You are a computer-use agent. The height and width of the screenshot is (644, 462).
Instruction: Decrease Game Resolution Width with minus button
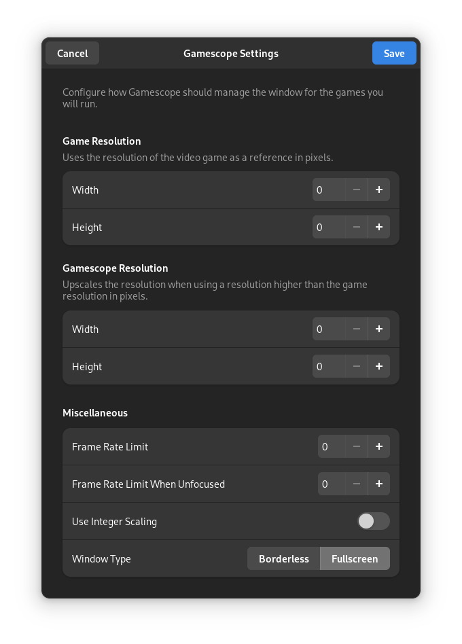click(357, 190)
